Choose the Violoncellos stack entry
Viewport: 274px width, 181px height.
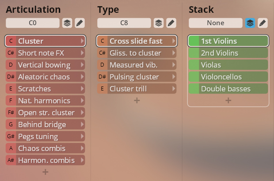tap(228, 77)
